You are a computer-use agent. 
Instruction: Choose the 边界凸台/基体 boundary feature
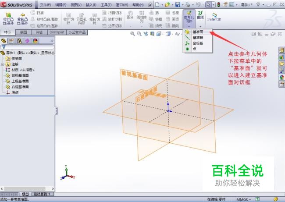click(x=44, y=25)
